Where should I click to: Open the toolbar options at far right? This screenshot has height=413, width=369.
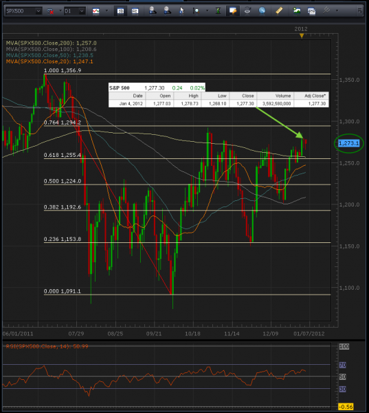coord(359,11)
